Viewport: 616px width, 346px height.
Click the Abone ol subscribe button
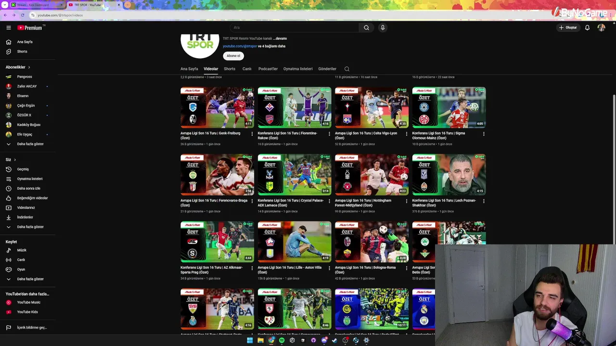[233, 56]
